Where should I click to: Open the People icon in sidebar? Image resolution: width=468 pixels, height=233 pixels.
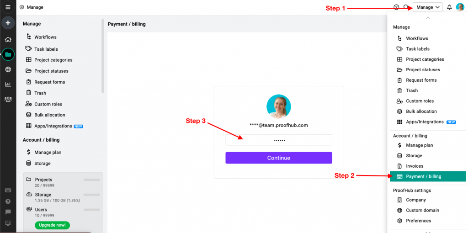point(8,99)
